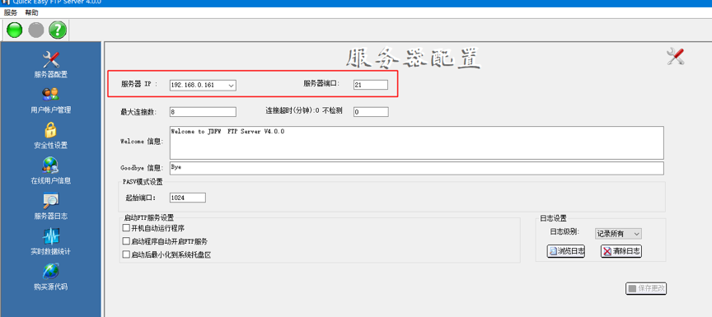Click the Welcome 信息 text area
Image resolution: width=712 pixels, height=317 pixels.
point(416,142)
